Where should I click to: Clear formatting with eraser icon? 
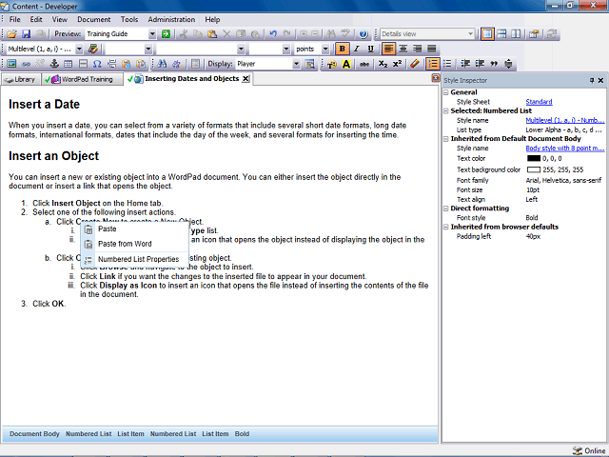(415, 64)
